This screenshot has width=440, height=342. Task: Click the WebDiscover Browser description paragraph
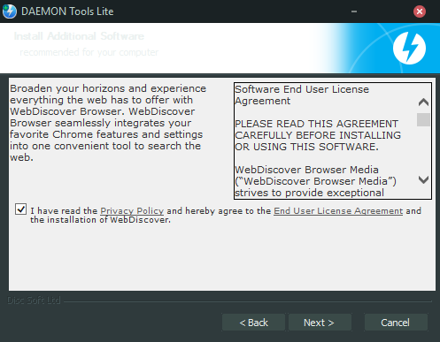click(108, 123)
